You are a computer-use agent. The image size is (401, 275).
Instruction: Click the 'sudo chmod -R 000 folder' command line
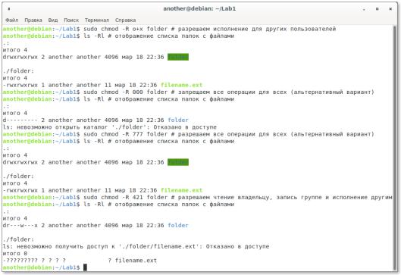(189, 92)
